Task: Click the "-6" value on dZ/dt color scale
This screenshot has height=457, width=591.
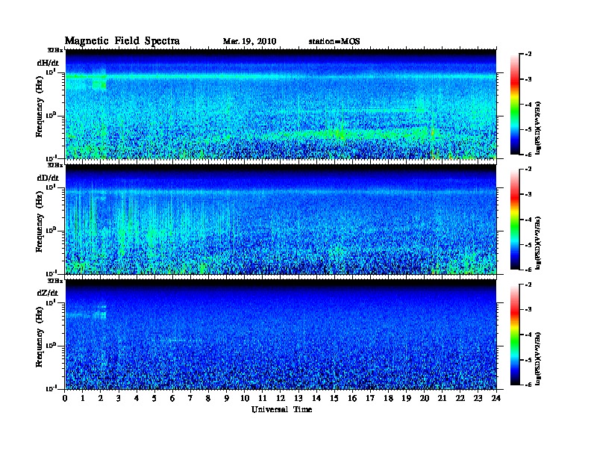Action: [528, 385]
